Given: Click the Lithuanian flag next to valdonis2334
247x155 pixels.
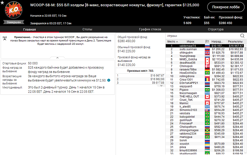Looking at the screenshot, I should (207, 134).
